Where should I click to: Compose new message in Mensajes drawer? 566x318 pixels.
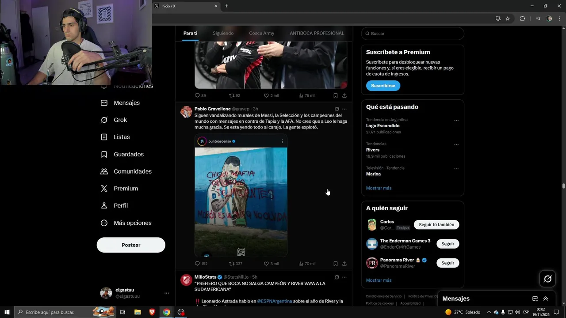(x=535, y=299)
